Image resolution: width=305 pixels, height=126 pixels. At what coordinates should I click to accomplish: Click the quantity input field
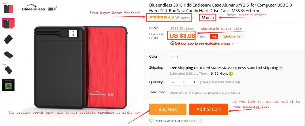tap(184, 82)
